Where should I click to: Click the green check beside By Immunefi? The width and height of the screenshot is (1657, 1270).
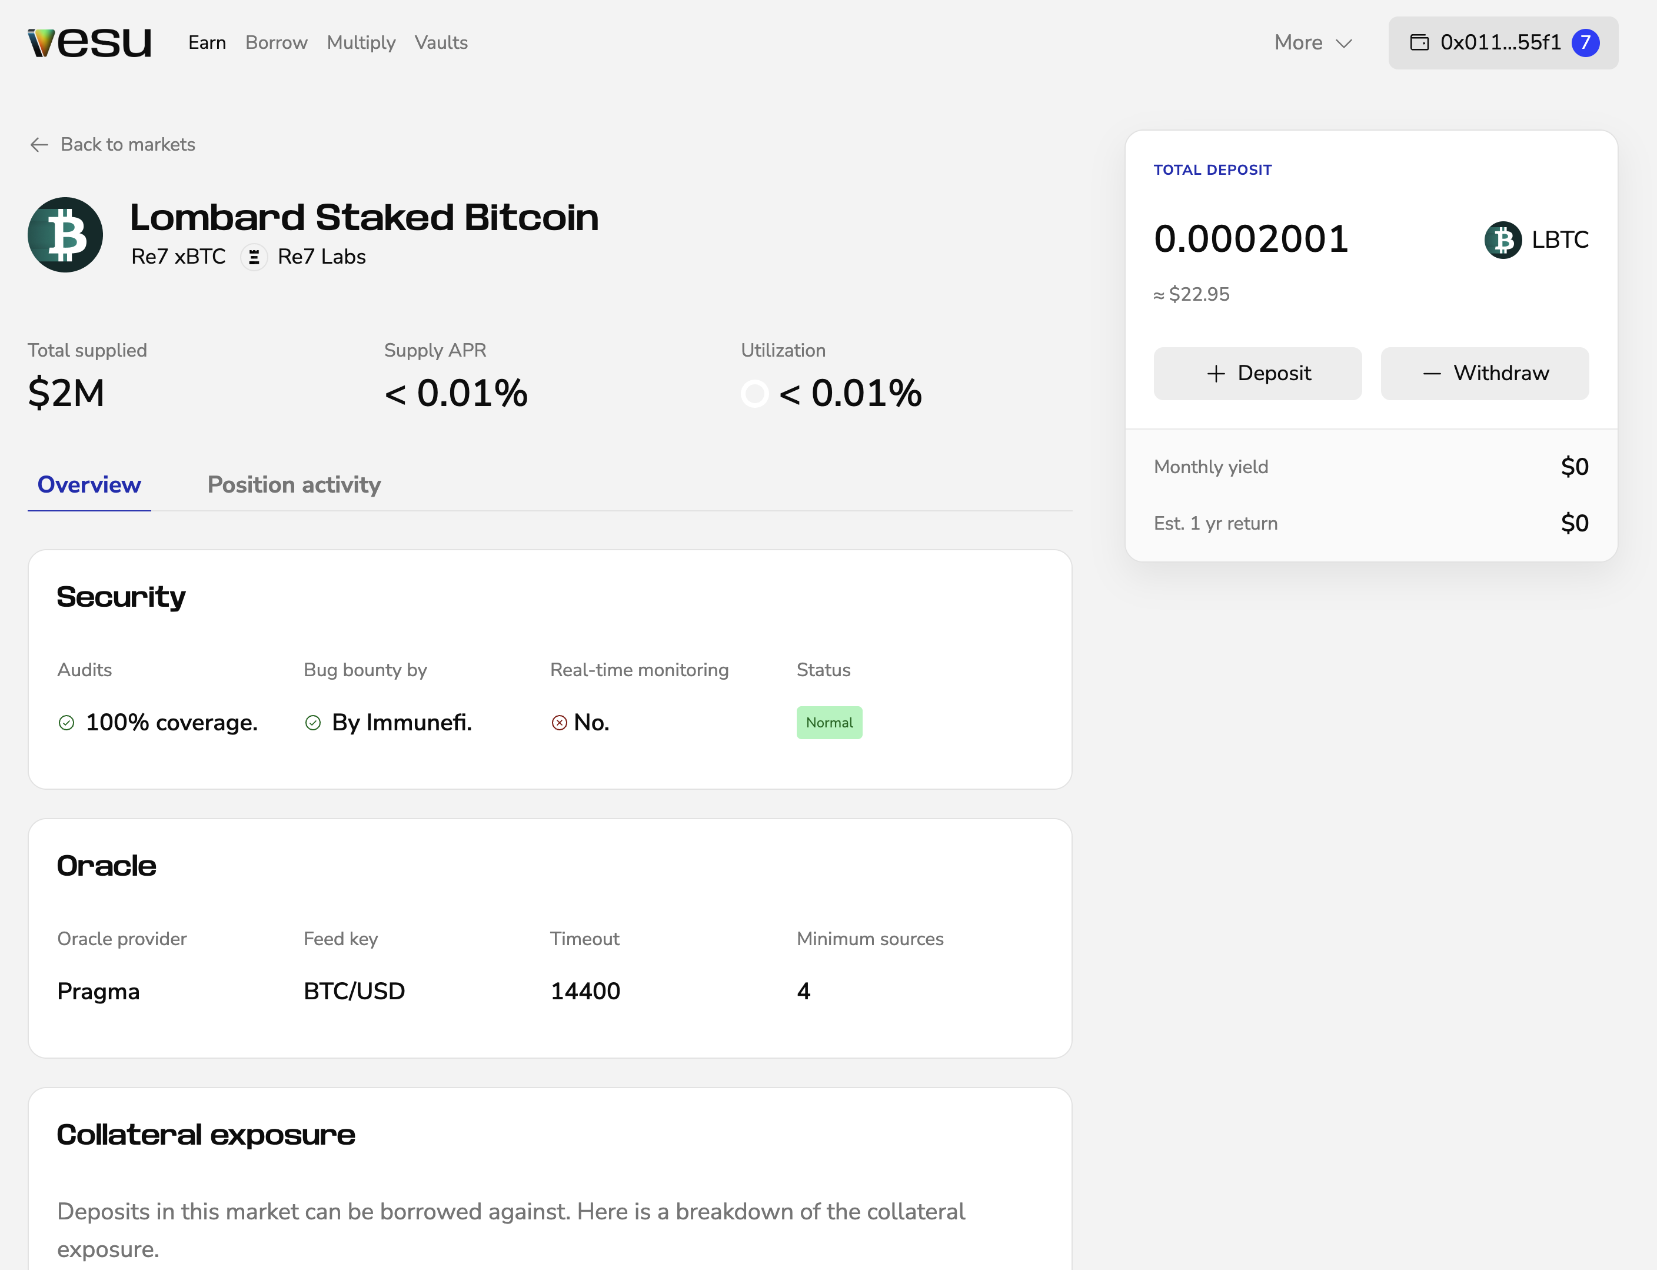pos(313,723)
